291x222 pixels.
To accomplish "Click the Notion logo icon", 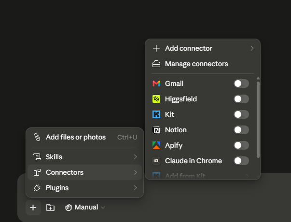I will pyautogui.click(x=156, y=130).
